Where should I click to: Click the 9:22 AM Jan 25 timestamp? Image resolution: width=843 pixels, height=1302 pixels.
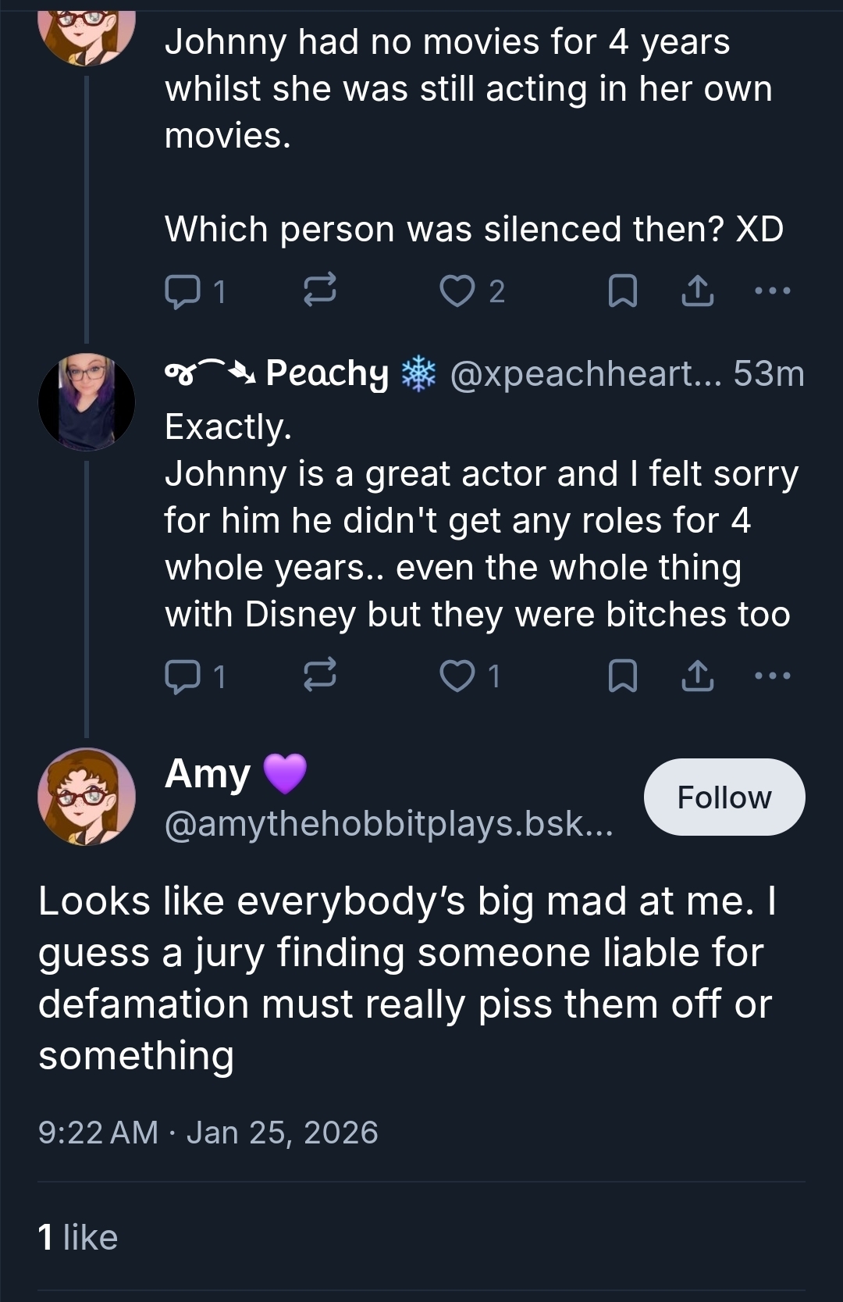208,1133
